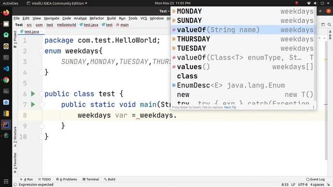The width and height of the screenshot is (333, 187).
Task: Click the completion popup vertical scrollbar
Action: pos(315,54)
